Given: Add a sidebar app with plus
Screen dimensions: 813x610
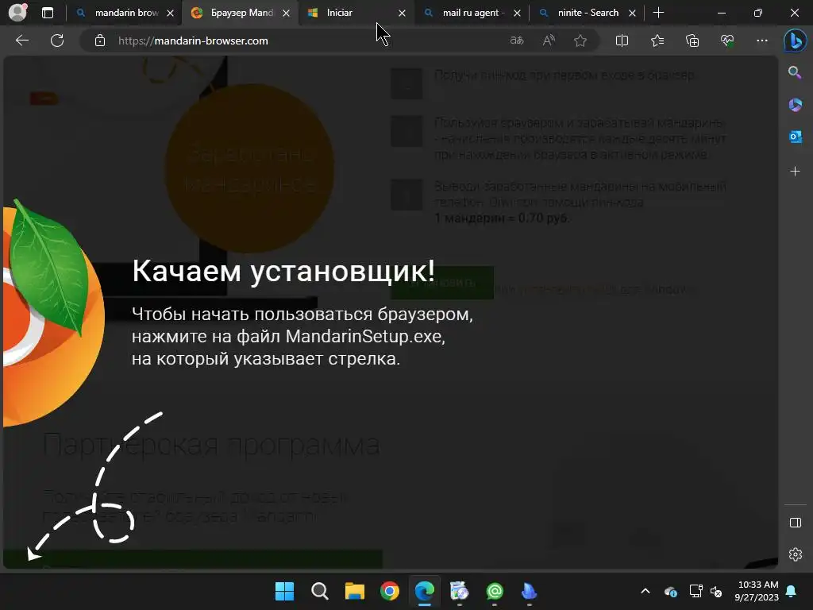Looking at the screenshot, I should (x=795, y=172).
